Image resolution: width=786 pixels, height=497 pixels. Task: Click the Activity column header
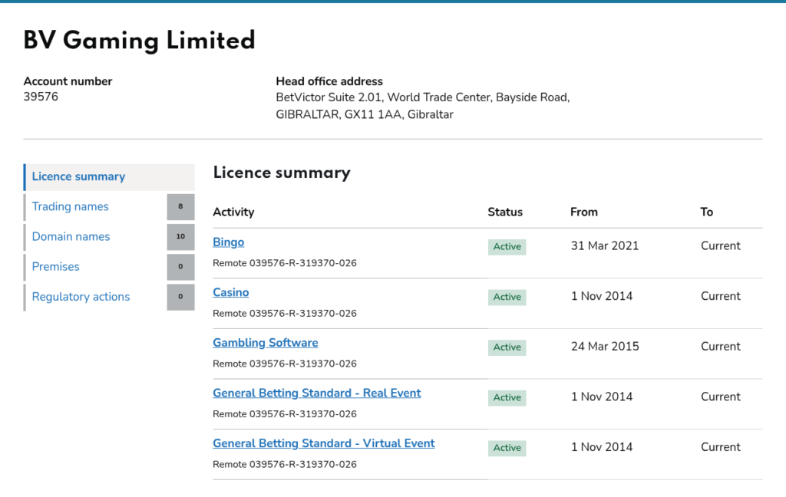(233, 212)
